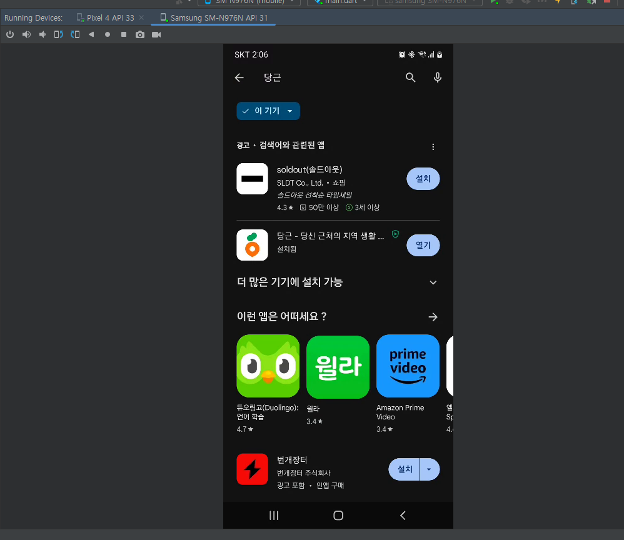The width and height of the screenshot is (624, 540).
Task: Click the Amazon Prime Video label text
Action: 400,412
